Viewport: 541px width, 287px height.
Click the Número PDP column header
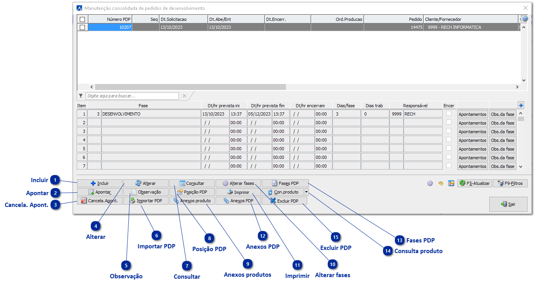(110, 19)
